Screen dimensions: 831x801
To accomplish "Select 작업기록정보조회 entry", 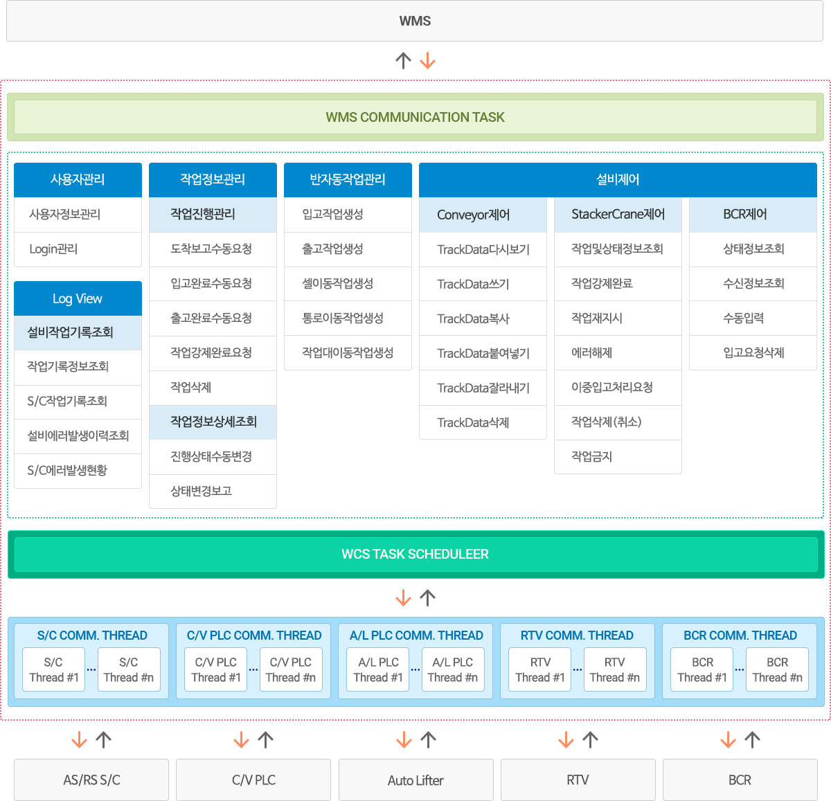I will (78, 367).
